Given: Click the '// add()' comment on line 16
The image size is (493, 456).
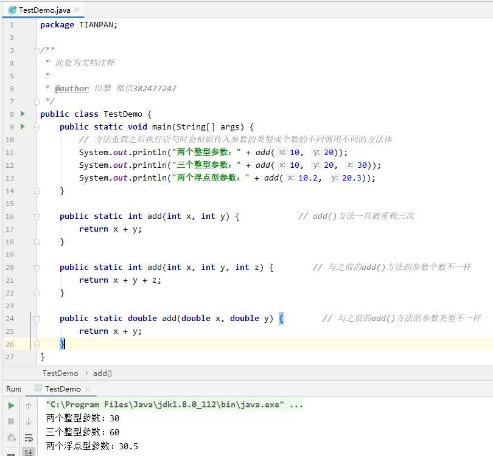Looking at the screenshot, I should (x=356, y=216).
